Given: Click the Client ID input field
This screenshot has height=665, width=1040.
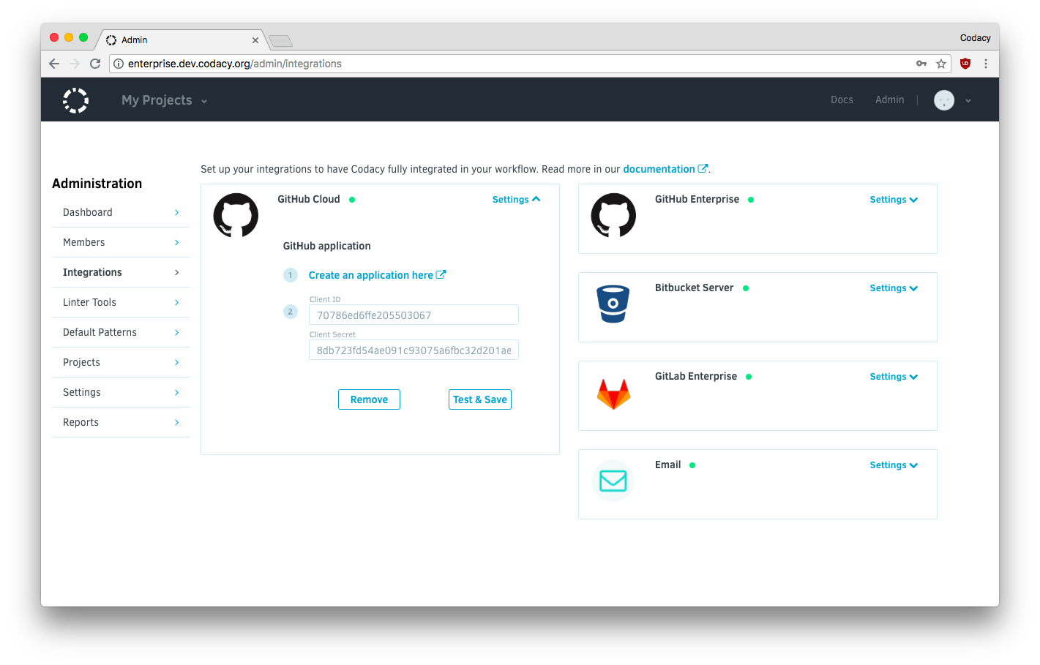Looking at the screenshot, I should [414, 315].
